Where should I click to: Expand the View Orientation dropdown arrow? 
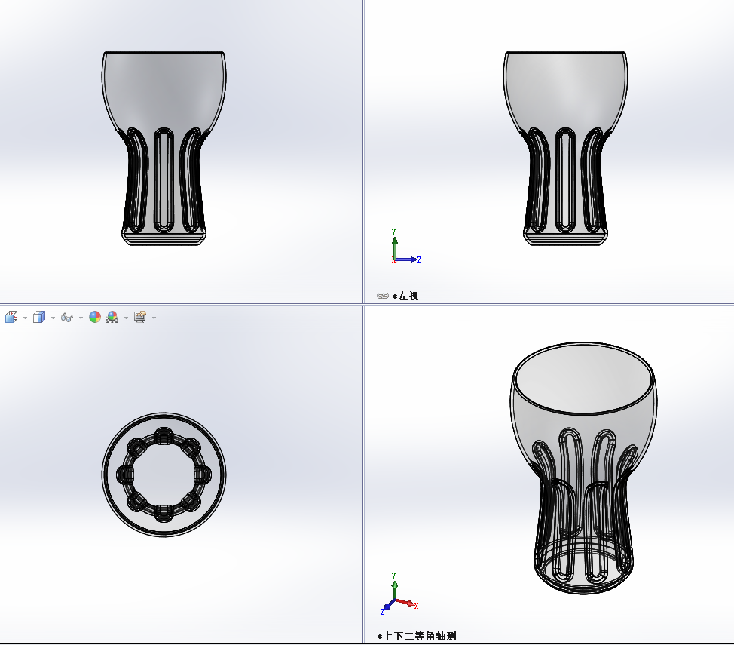[25, 318]
